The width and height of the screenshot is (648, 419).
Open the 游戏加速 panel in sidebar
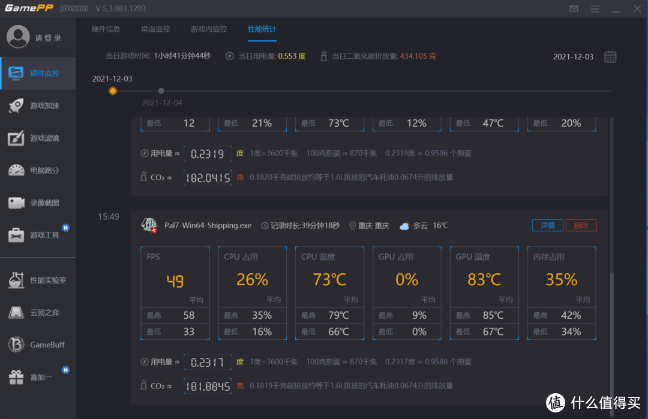(x=38, y=106)
